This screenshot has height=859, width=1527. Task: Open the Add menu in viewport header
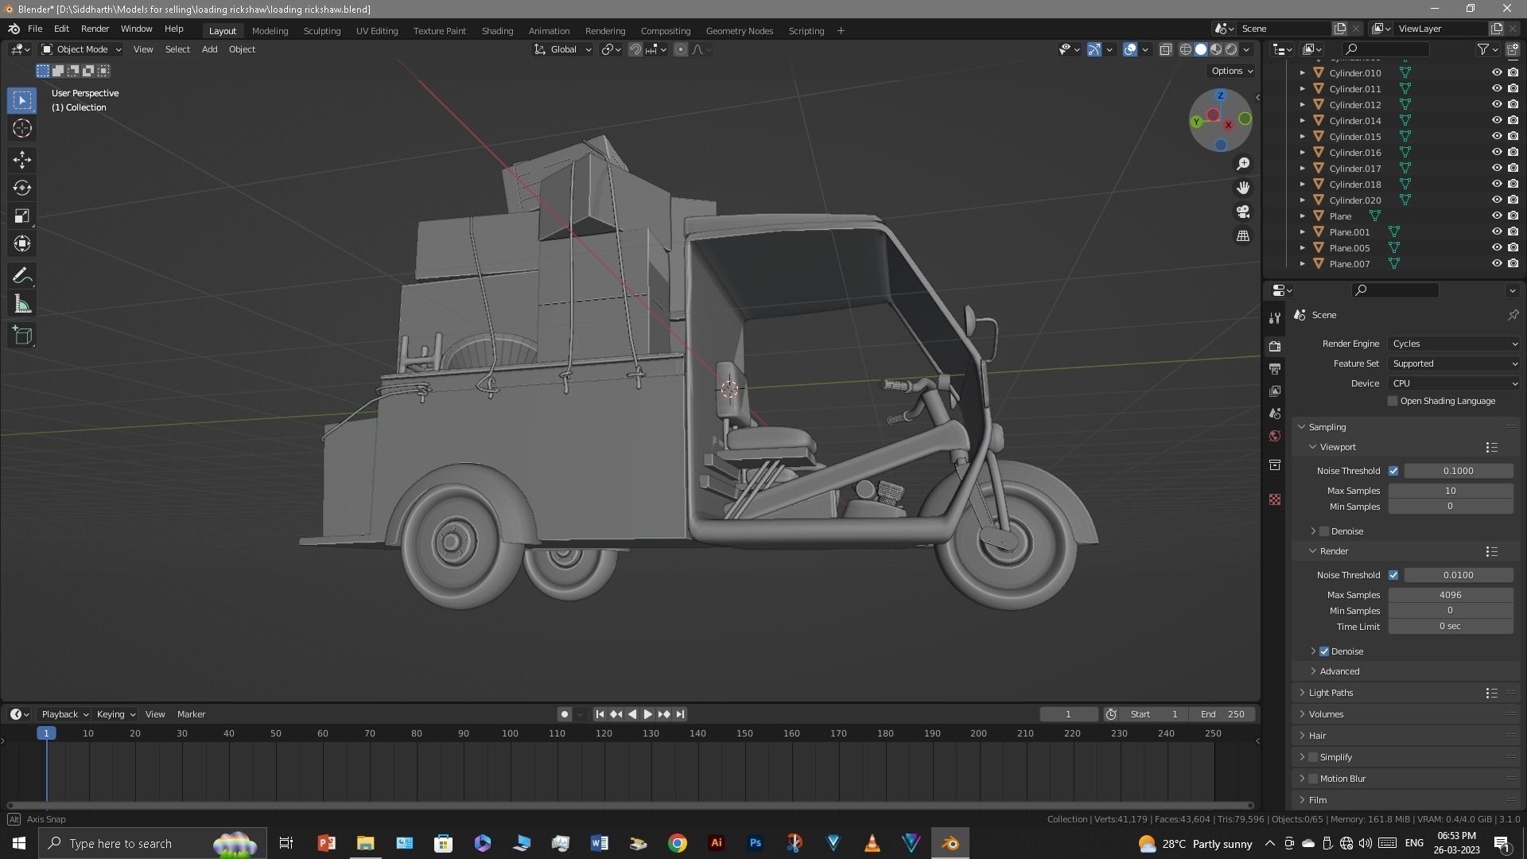pyautogui.click(x=209, y=49)
